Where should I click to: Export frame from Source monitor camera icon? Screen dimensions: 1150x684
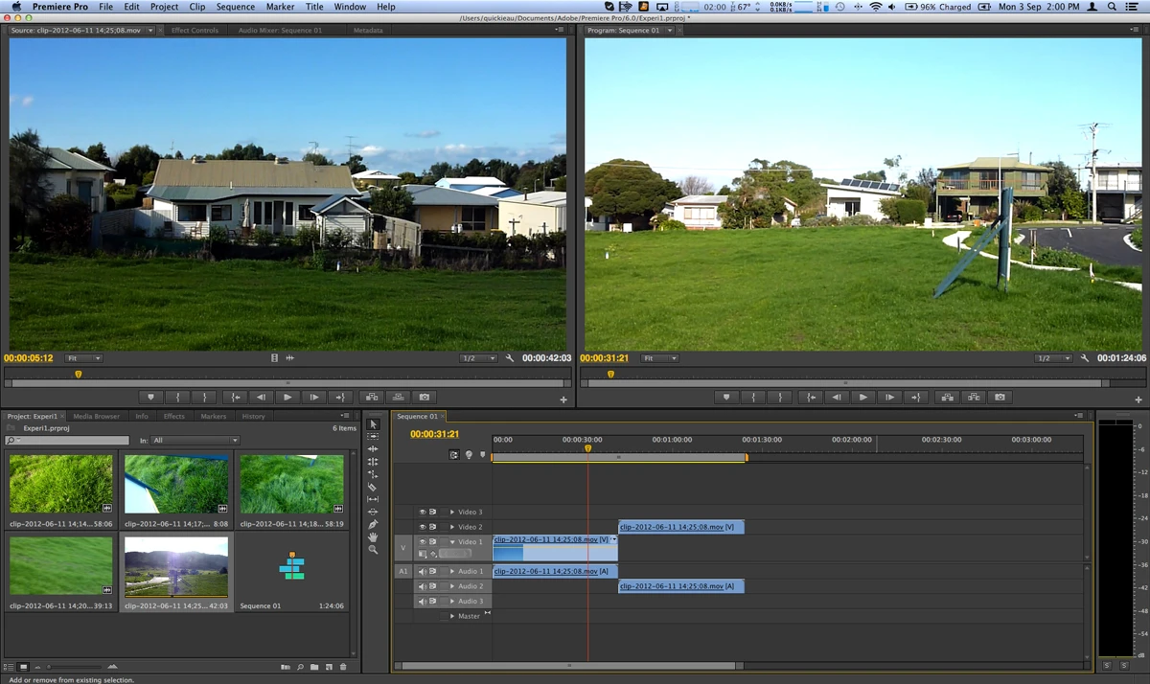tap(425, 397)
